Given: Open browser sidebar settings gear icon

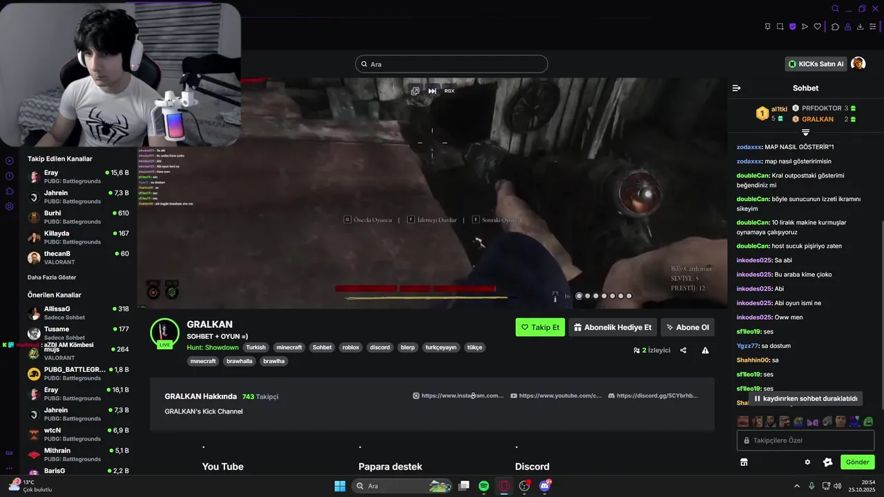Looking at the screenshot, I should (10, 206).
